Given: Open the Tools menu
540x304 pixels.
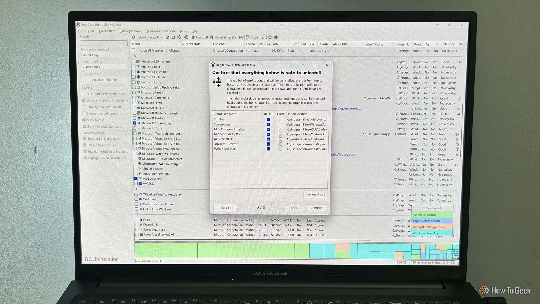Looking at the screenshot, I should [x=183, y=31].
